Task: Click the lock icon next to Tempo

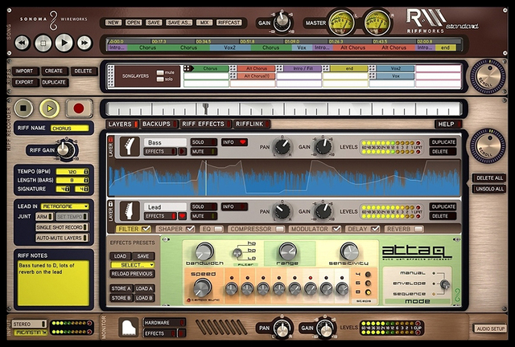Action: tap(86, 172)
